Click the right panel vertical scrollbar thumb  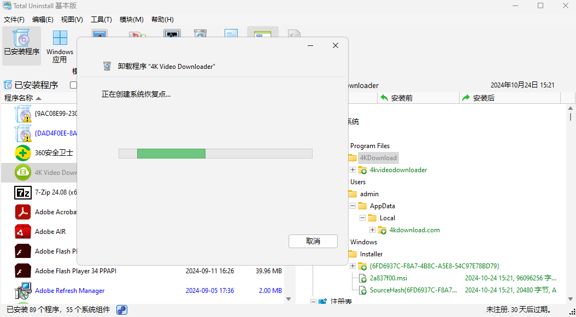571,117
